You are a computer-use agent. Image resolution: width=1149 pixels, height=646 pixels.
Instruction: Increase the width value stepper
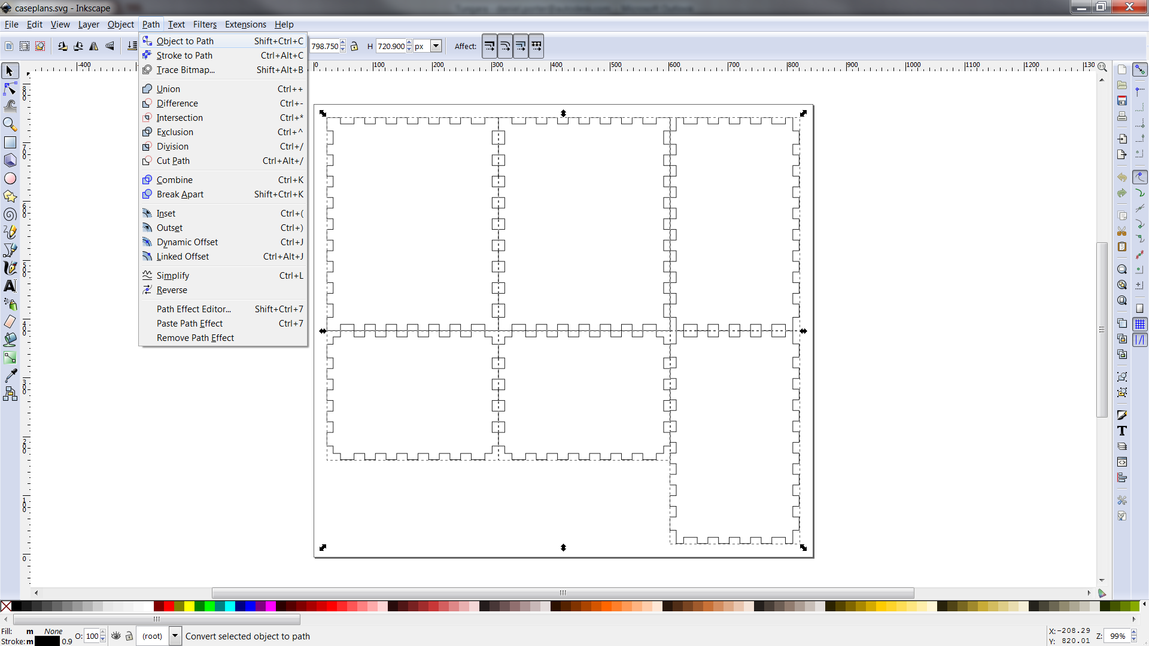[343, 42]
